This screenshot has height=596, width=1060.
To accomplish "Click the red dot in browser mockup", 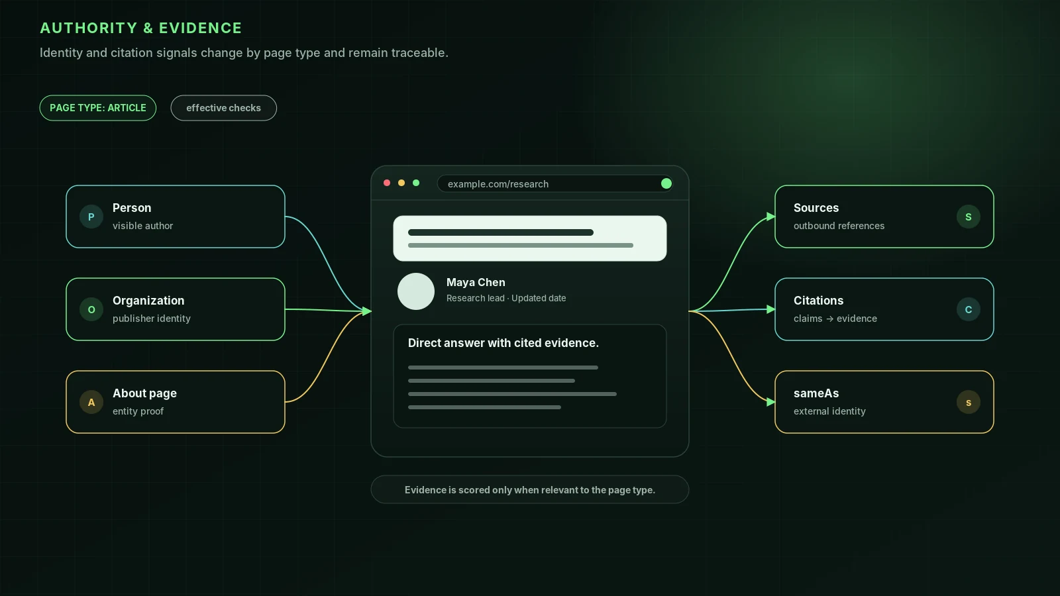I will pyautogui.click(x=387, y=183).
